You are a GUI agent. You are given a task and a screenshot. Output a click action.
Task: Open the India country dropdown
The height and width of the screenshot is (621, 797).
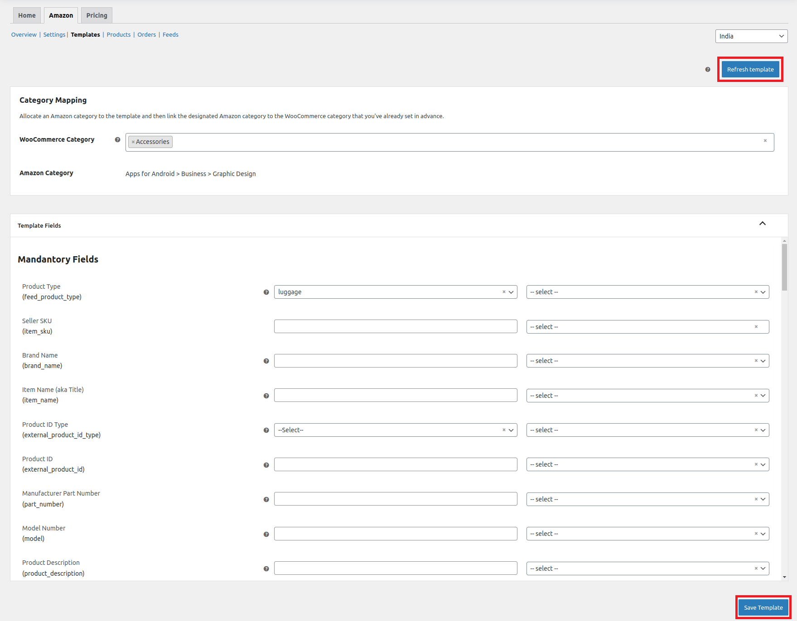(x=751, y=36)
